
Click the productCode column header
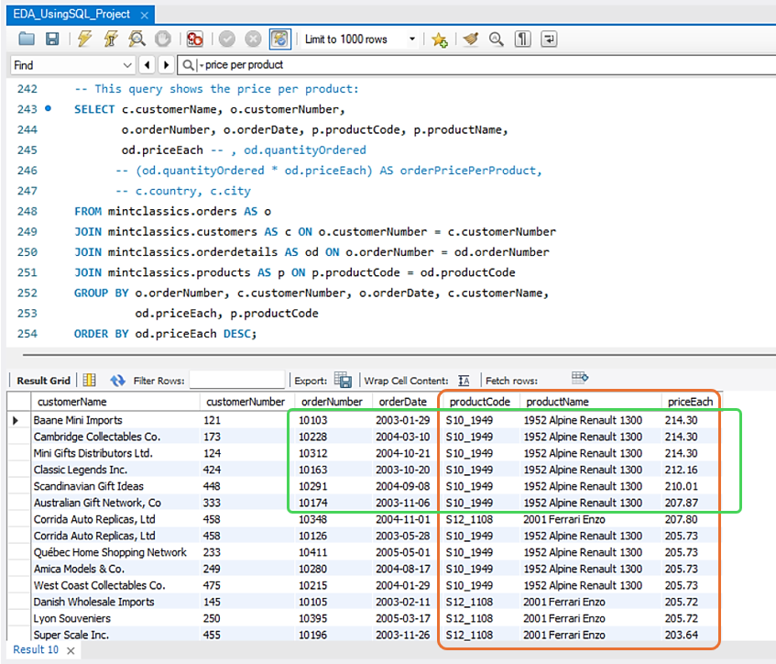[479, 402]
